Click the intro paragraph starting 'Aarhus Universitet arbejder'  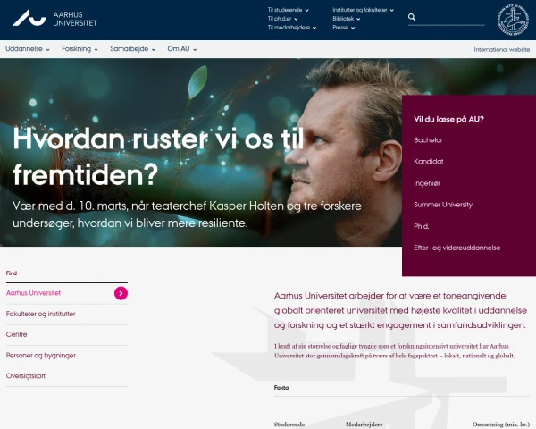pyautogui.click(x=400, y=310)
